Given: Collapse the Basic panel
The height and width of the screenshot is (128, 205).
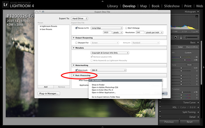Looking at the screenshot, I should (198, 42).
